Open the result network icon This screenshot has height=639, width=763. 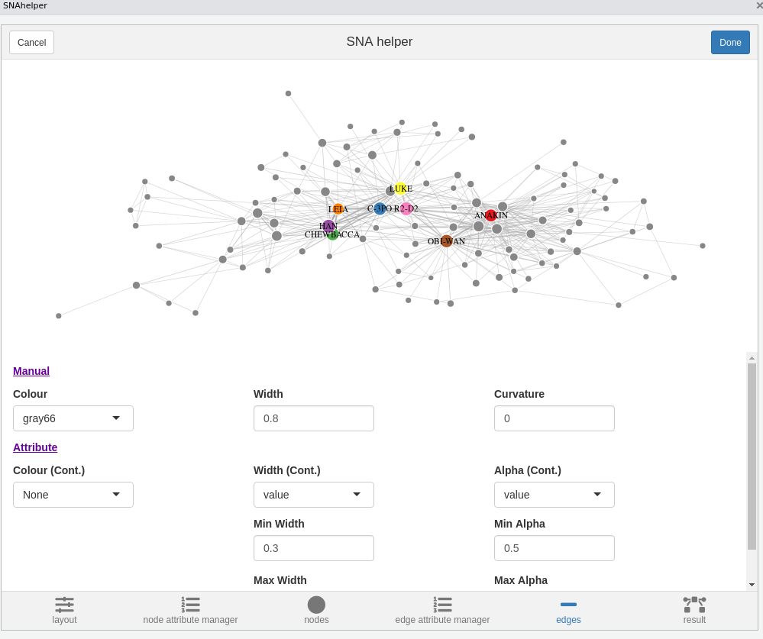pos(694,605)
